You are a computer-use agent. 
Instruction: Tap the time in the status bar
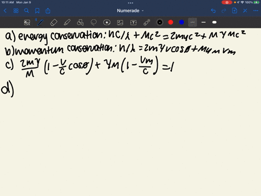(x=8, y=2)
